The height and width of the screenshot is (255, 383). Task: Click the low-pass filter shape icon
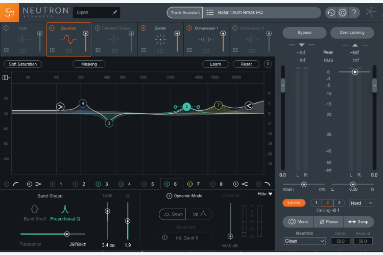268,184
